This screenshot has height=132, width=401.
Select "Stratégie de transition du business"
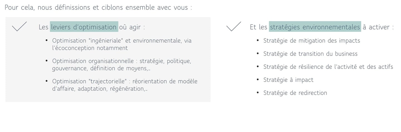310,54
